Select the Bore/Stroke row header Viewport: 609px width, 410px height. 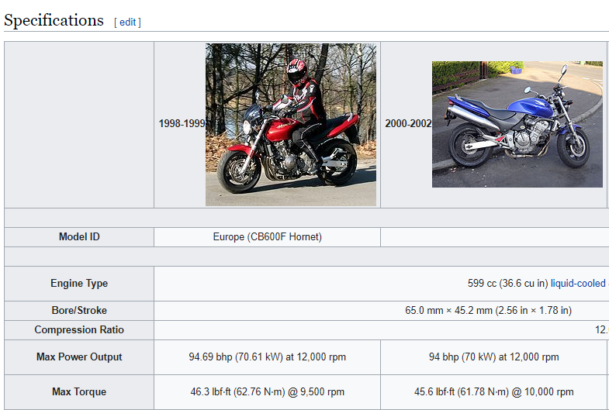tap(79, 311)
